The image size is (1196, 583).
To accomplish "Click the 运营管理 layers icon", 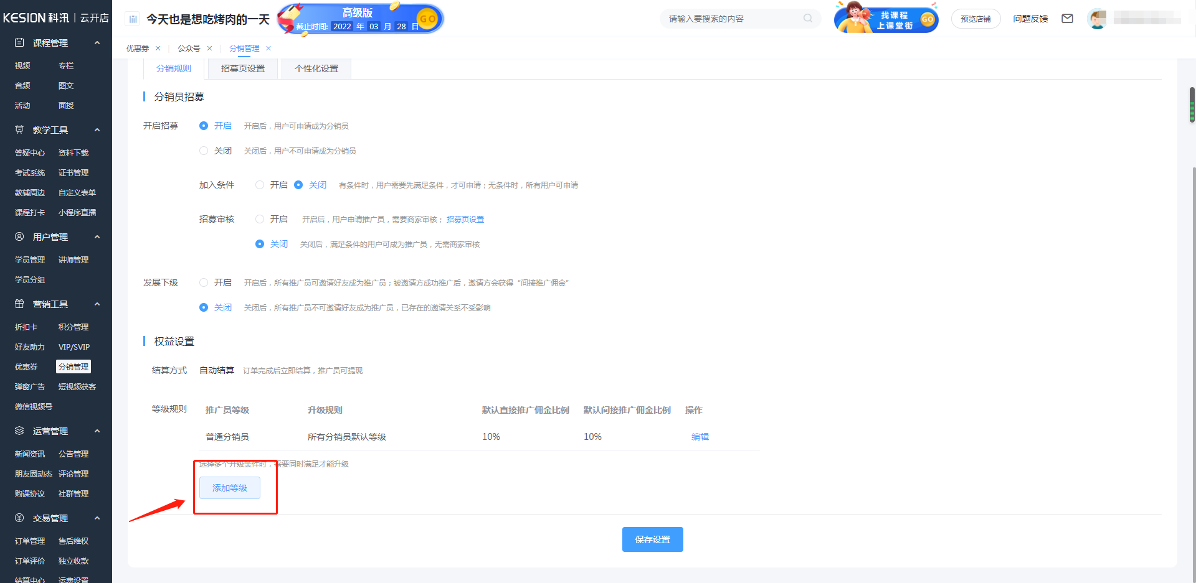I will [x=19, y=431].
